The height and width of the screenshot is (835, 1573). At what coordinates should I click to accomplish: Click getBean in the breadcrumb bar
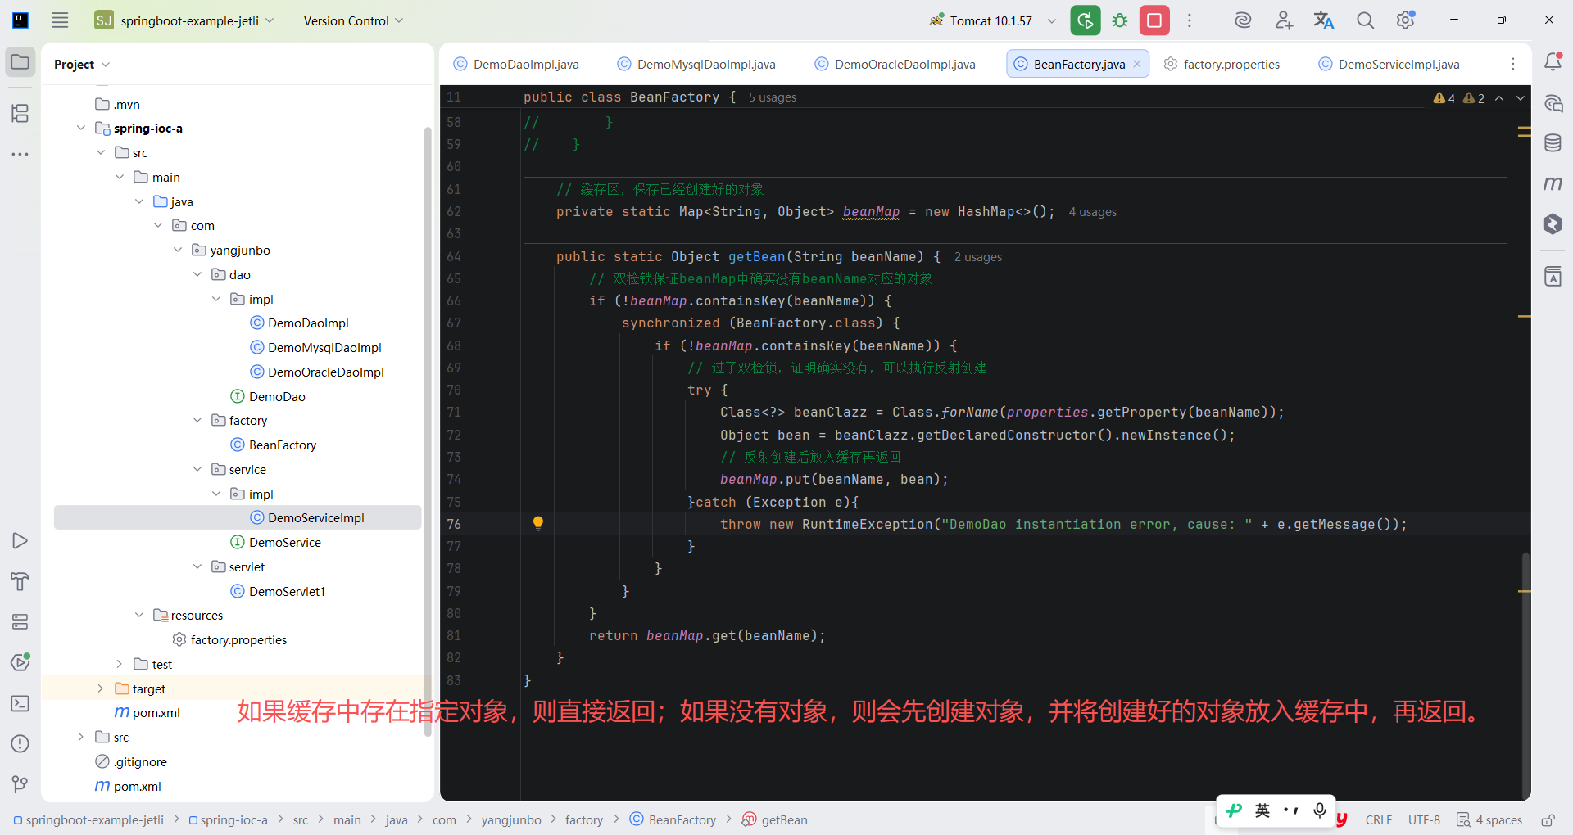[x=775, y=820]
